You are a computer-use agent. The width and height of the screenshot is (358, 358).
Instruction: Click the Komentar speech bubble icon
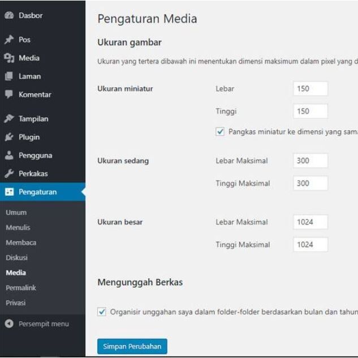9,94
